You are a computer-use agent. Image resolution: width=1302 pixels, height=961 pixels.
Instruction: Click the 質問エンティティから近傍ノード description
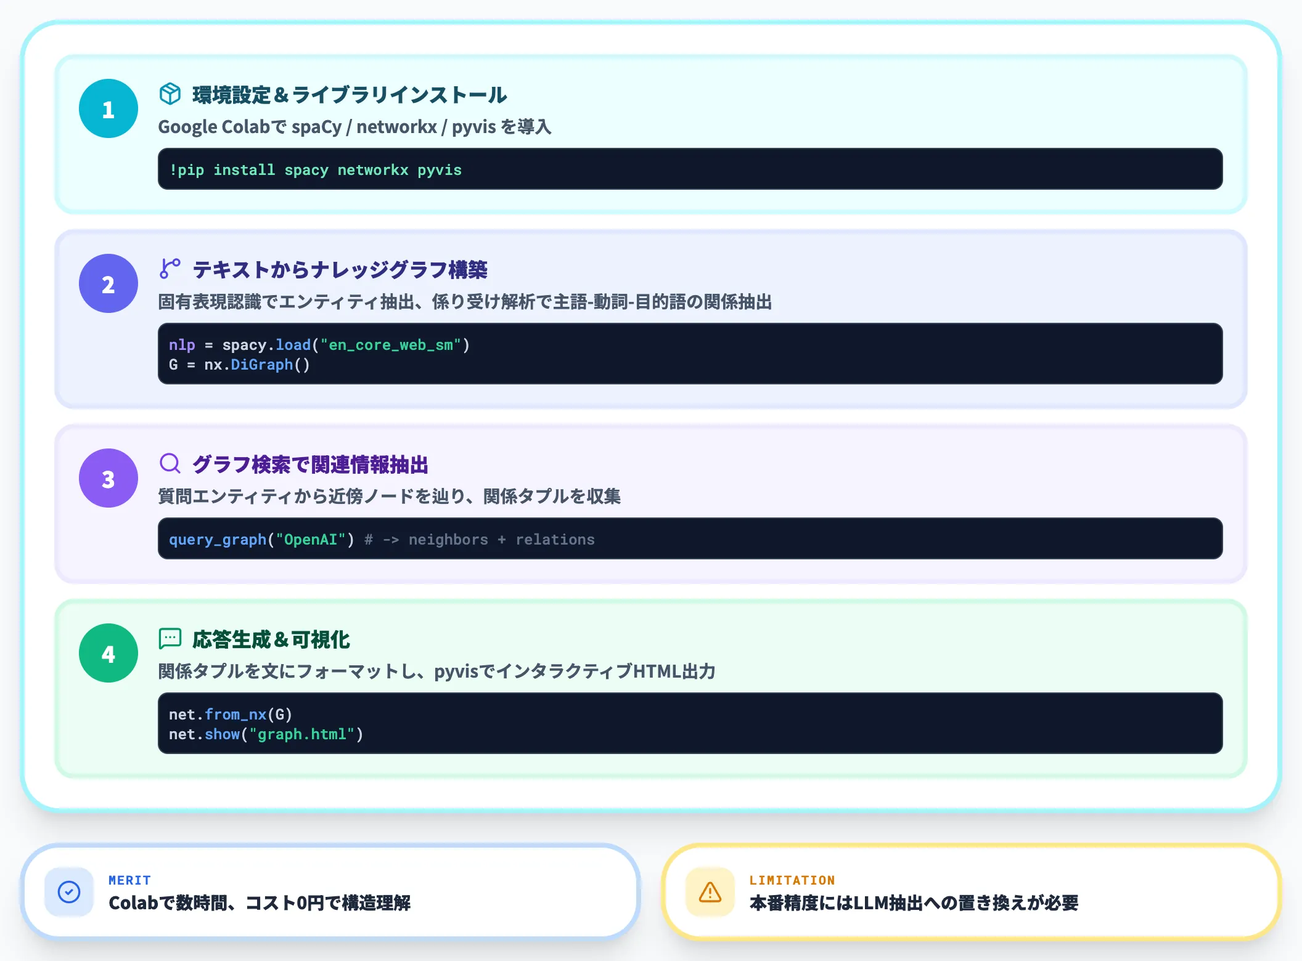tap(389, 496)
